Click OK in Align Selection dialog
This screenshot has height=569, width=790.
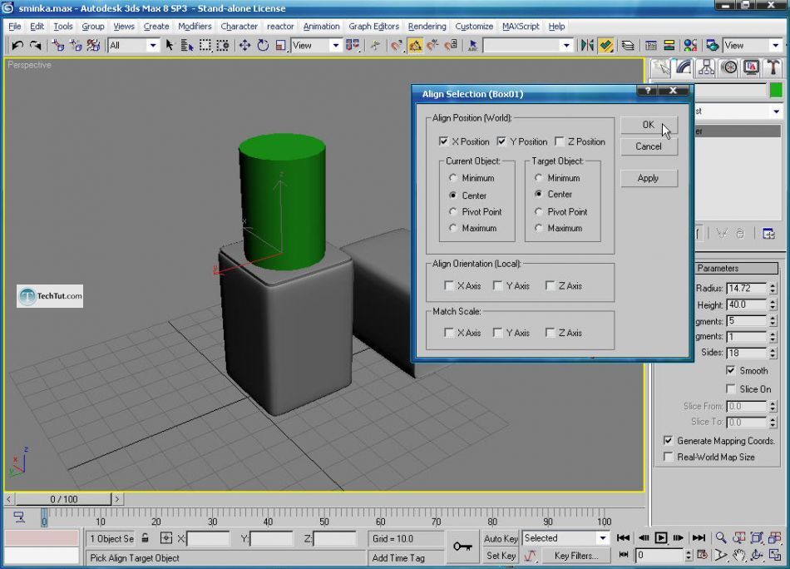click(x=649, y=125)
